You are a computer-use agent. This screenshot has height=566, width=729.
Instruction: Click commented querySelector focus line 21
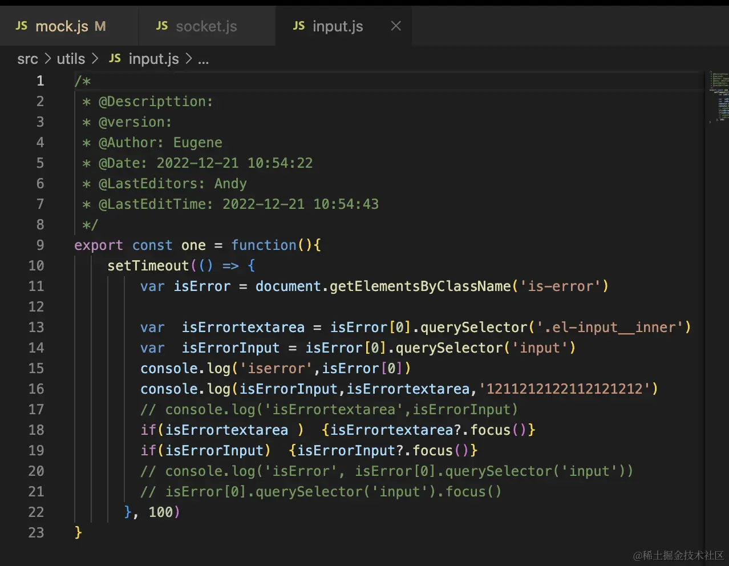click(x=321, y=492)
